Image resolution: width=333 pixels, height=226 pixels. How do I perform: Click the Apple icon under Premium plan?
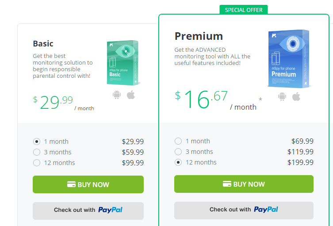[296, 96]
